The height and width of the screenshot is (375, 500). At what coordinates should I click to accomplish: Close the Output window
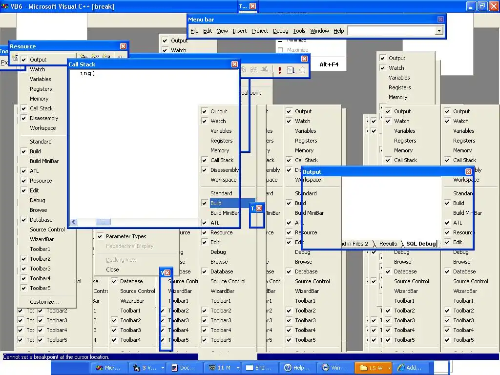pos(468,171)
